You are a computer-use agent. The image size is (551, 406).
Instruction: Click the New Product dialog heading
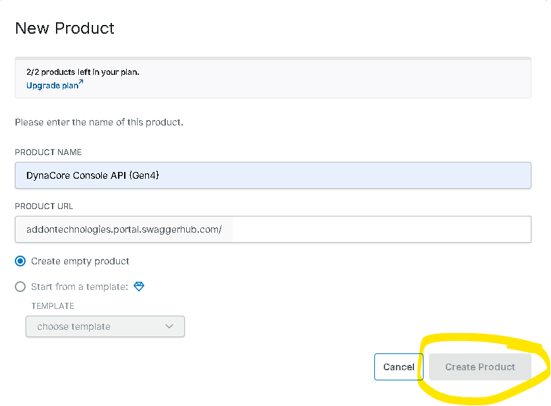coord(65,28)
